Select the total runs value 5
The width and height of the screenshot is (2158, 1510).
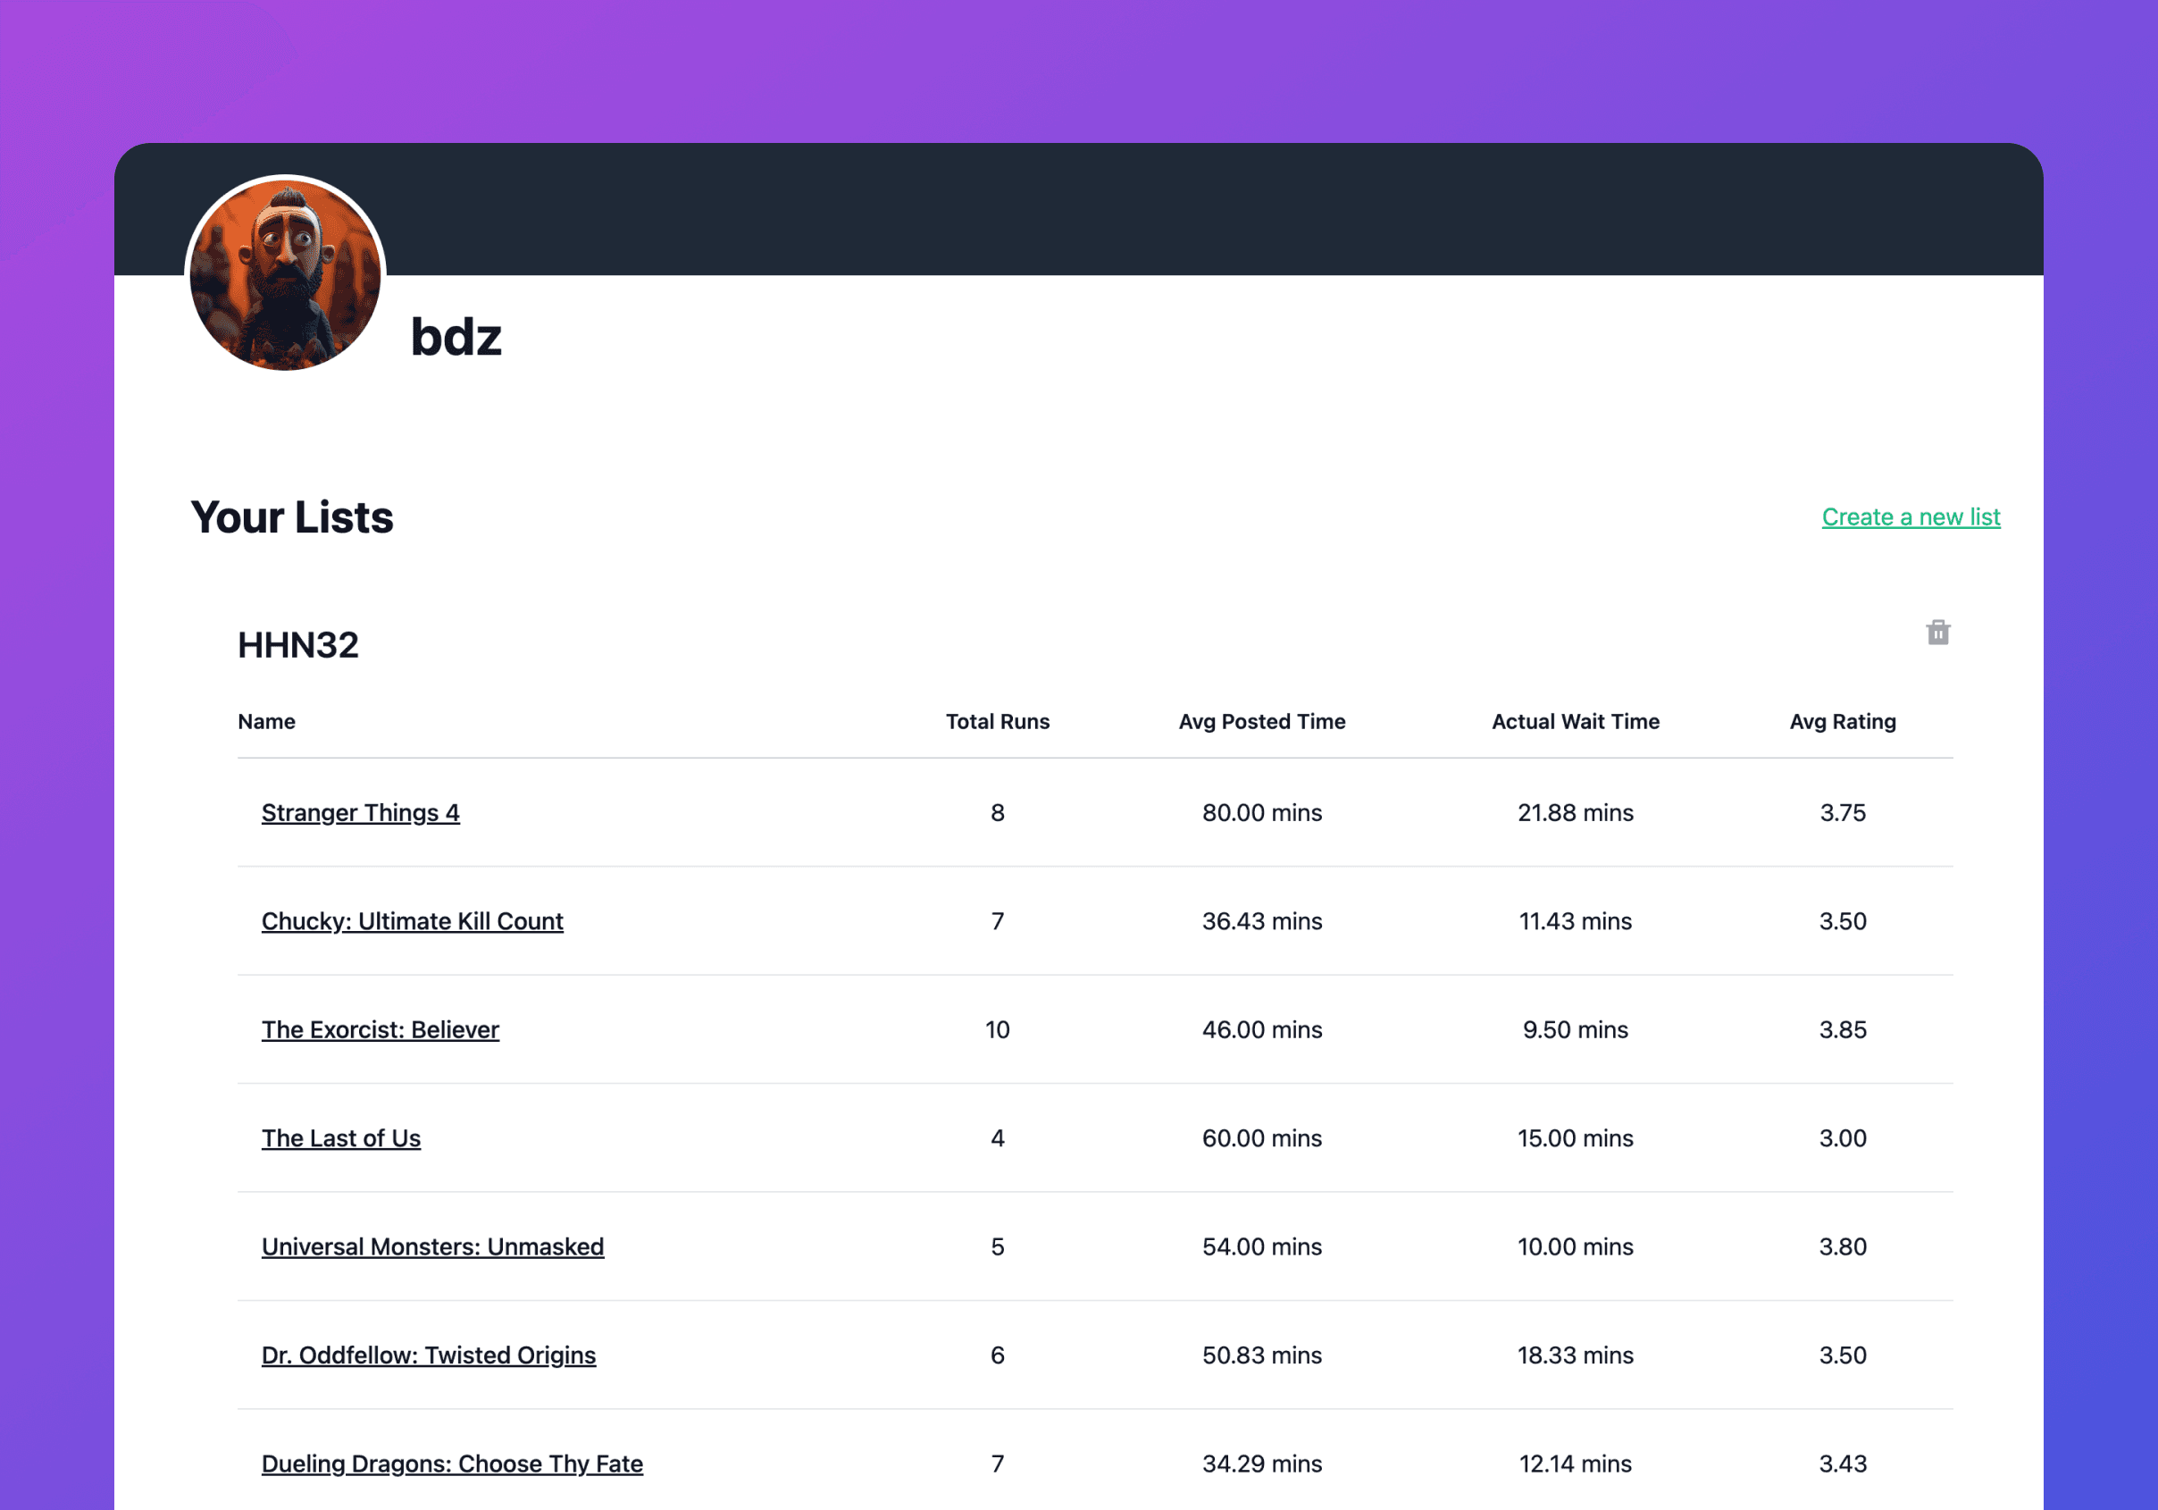997,1246
